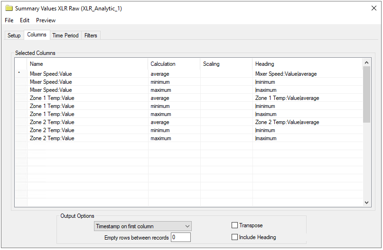Click the Zone 2 Temp:Value|average heading cell
383x250 pixels.
pyautogui.click(x=308, y=122)
